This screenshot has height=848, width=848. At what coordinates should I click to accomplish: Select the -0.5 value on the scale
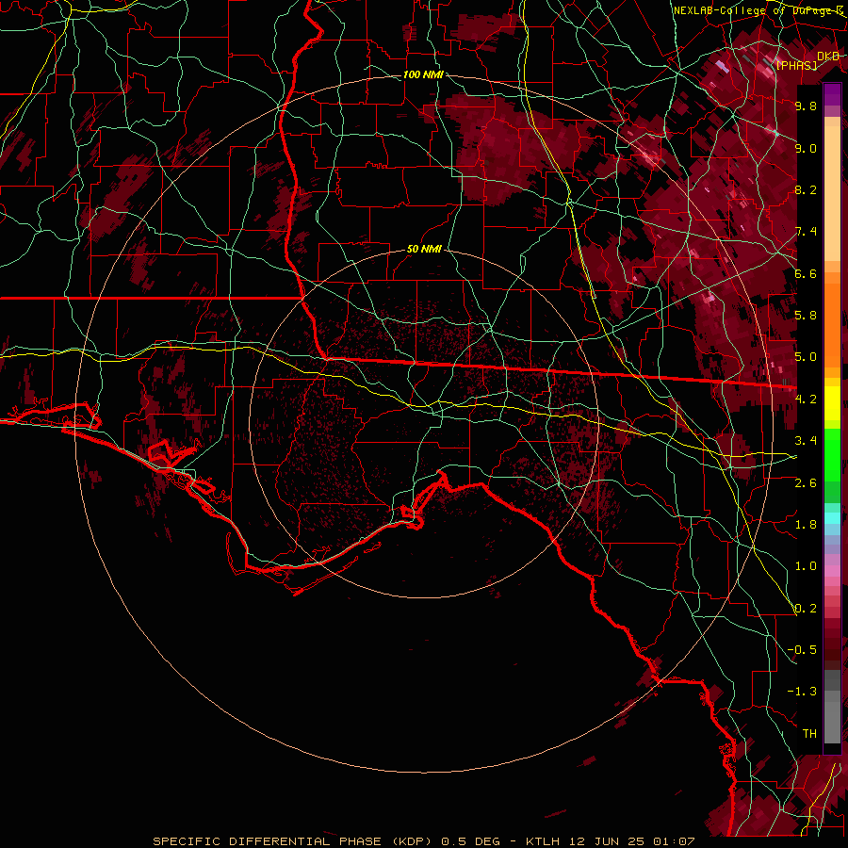pyautogui.click(x=802, y=649)
